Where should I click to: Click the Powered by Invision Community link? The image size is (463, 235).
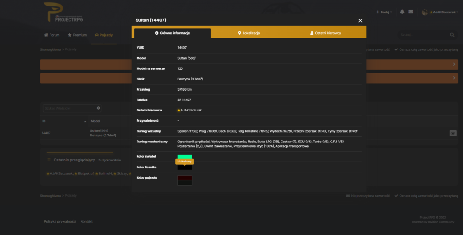[x=433, y=222]
